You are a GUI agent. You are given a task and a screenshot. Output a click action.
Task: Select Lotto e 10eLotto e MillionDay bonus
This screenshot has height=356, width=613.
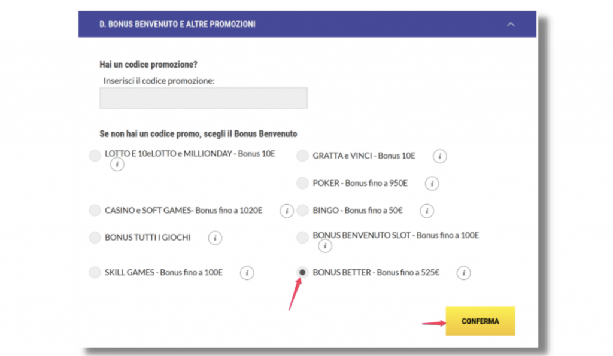click(95, 156)
